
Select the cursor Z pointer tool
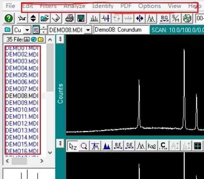coord(73,146)
